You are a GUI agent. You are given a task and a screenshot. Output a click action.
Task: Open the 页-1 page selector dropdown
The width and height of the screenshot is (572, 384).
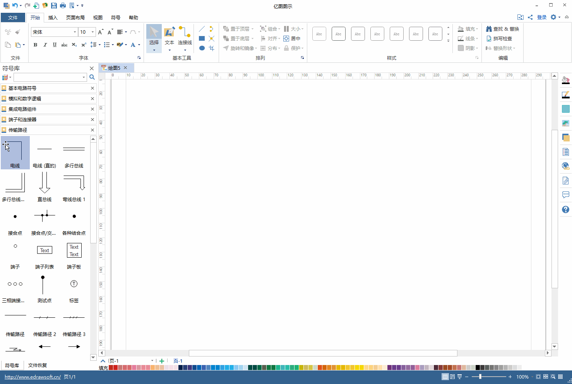coord(152,361)
